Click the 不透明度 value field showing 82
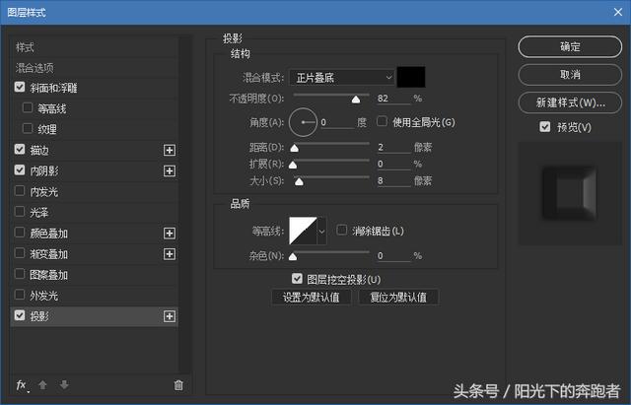The image size is (631, 405). coord(393,99)
